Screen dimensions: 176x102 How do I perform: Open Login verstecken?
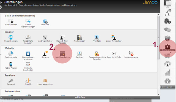click(x=45, y=82)
